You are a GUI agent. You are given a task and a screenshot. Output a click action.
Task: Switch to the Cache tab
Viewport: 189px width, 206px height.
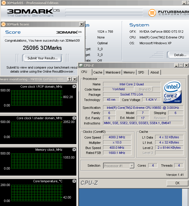point(98,72)
